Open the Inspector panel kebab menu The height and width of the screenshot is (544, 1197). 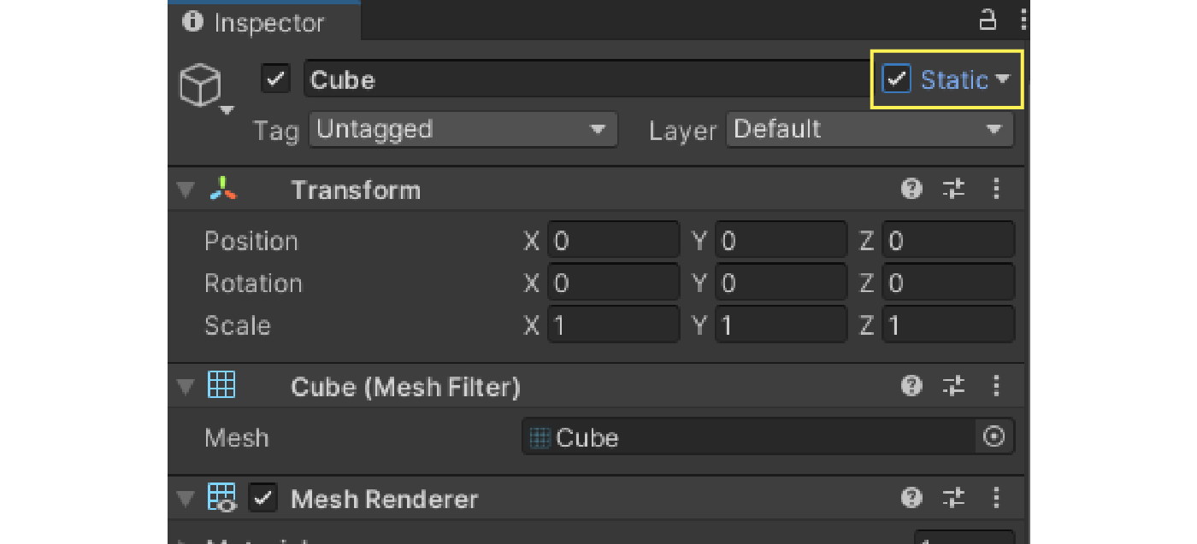(1023, 20)
